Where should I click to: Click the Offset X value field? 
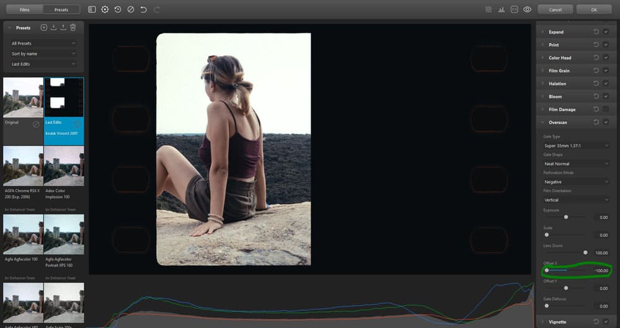[601, 270]
